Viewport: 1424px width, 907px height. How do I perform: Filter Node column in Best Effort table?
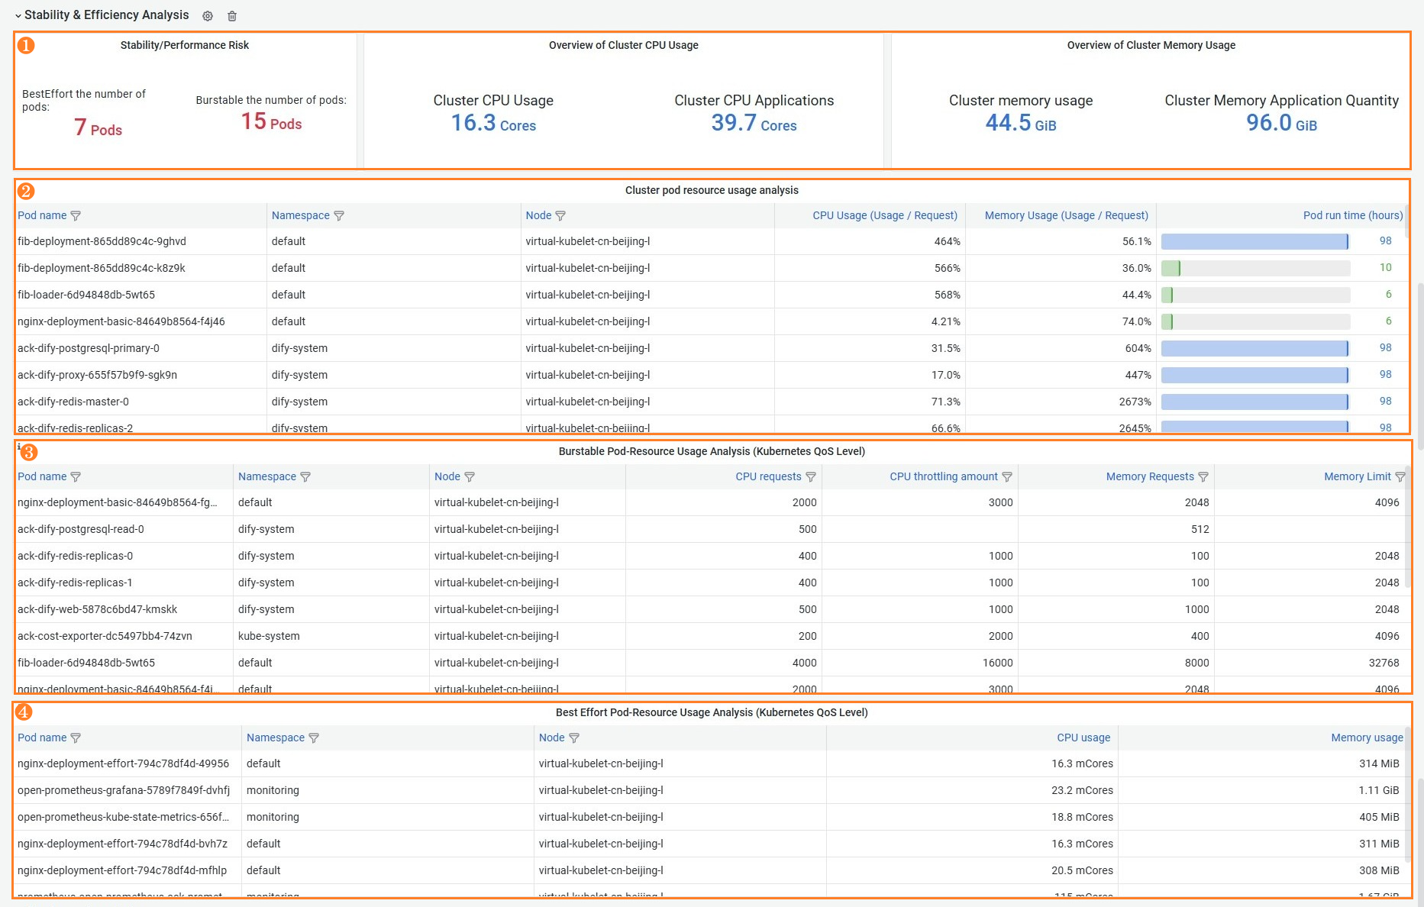click(574, 738)
